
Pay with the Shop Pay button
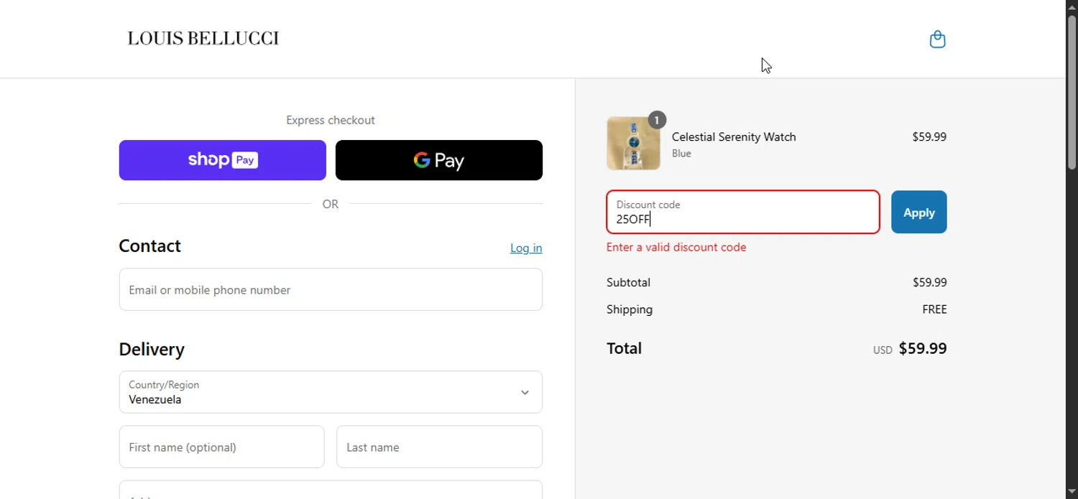[x=223, y=160]
